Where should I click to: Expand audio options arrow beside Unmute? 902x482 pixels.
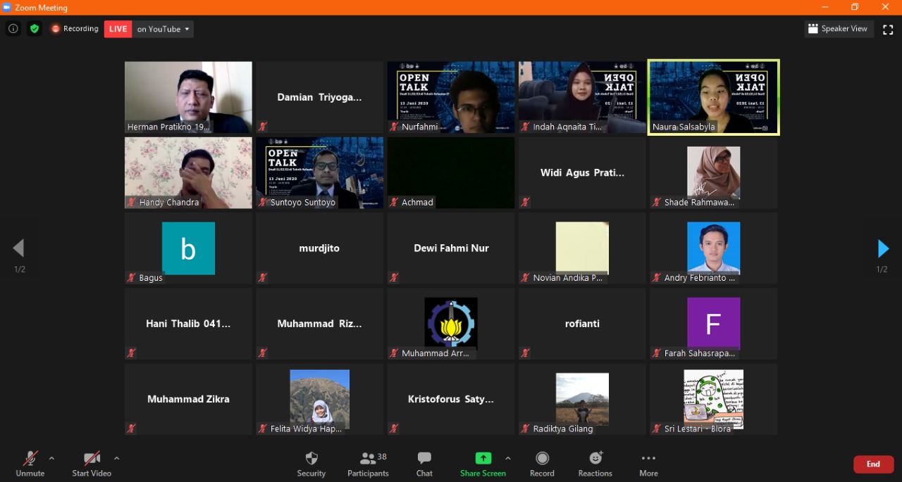tap(51, 458)
